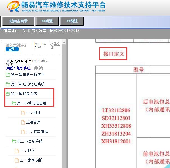Screen dimensions: 170x168
Task: Click page icon of 一、概述 under 第一节动力电池组
Action: click(23, 113)
